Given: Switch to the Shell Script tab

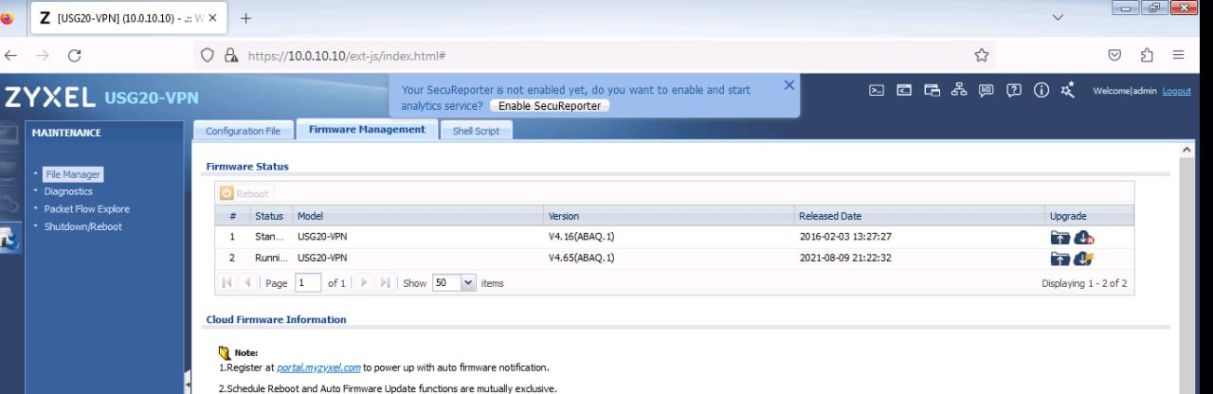Looking at the screenshot, I should (476, 131).
